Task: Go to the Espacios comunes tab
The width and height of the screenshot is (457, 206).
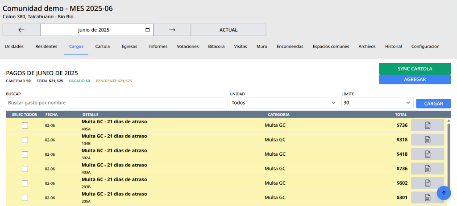Action: 331,46
